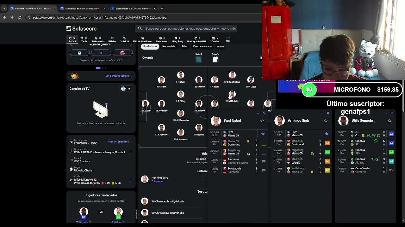The image size is (405, 227).
Task: Click the 9.7 rating badge in Semedo card
Action: coord(391,134)
